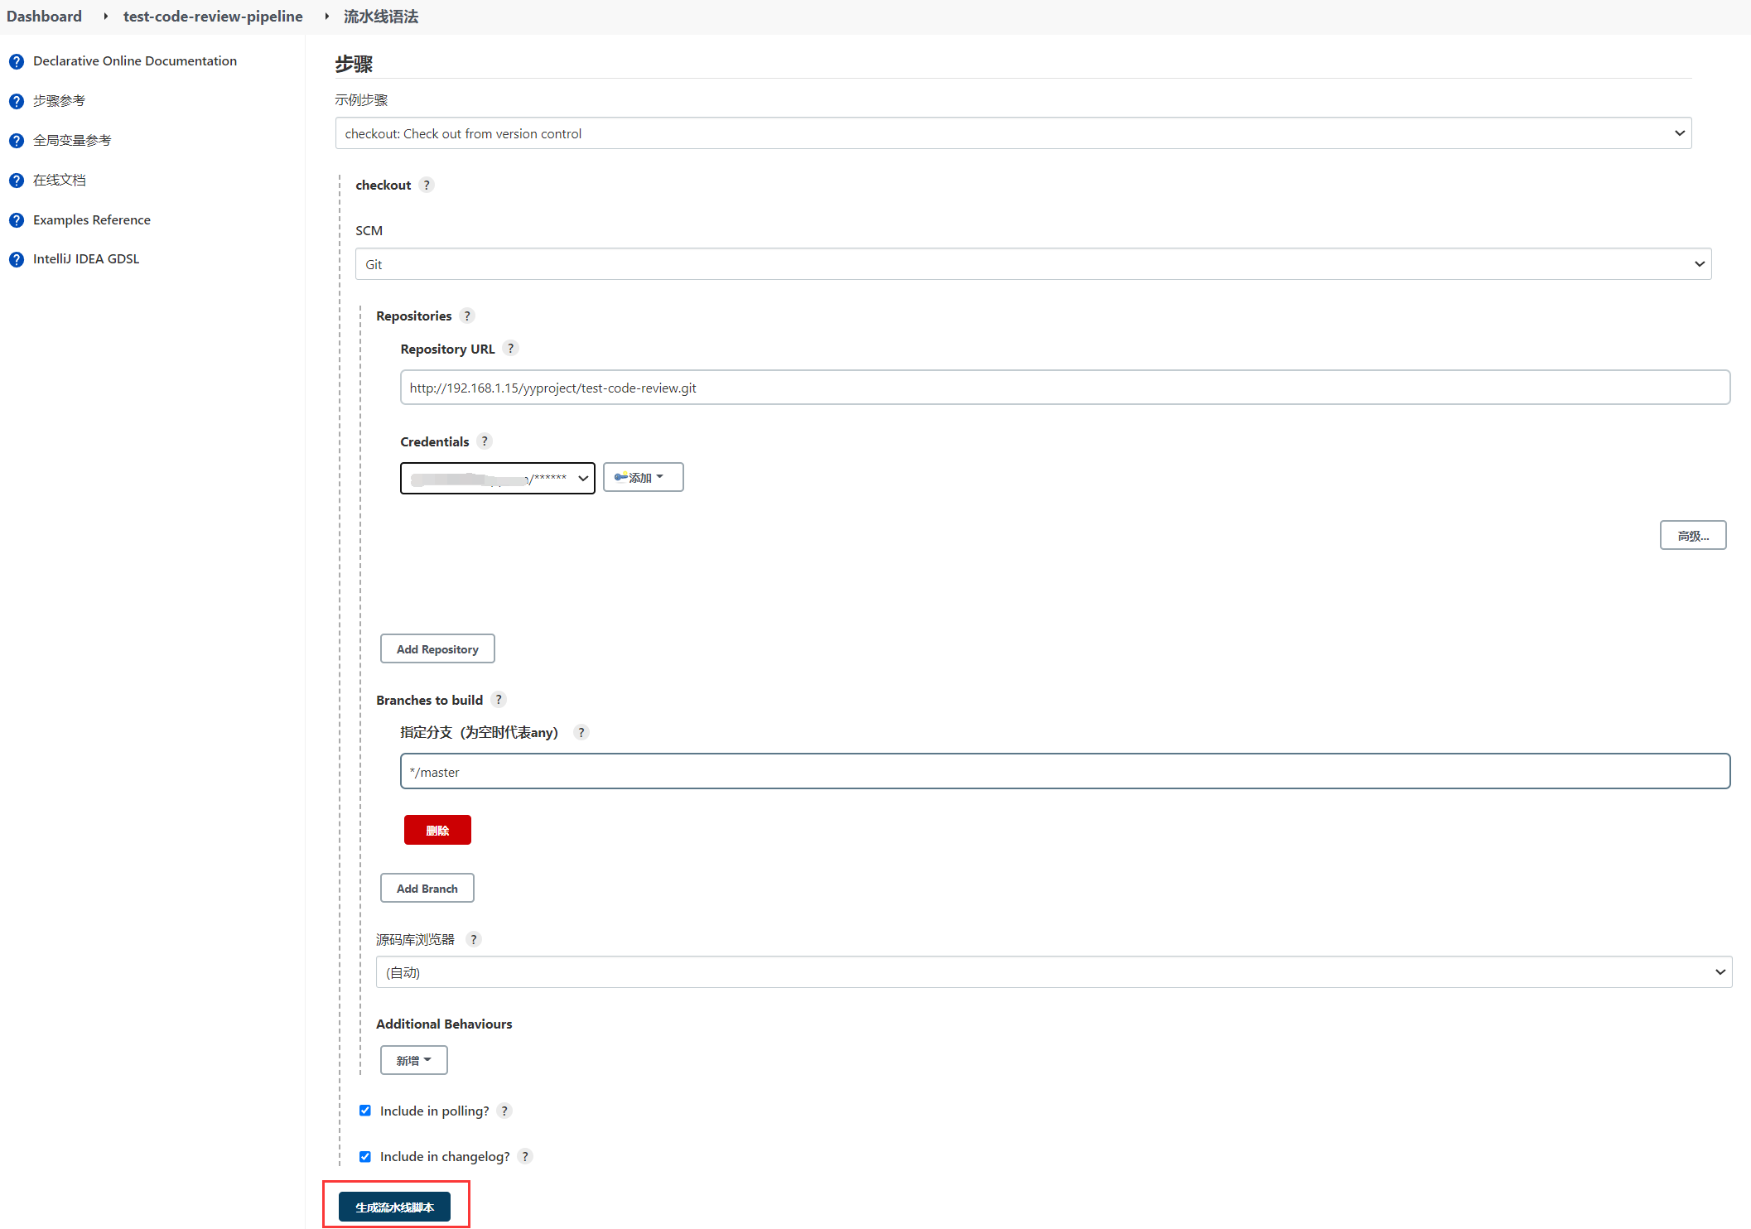
Task: Click help icon beside 在线文档
Action: click(x=17, y=181)
